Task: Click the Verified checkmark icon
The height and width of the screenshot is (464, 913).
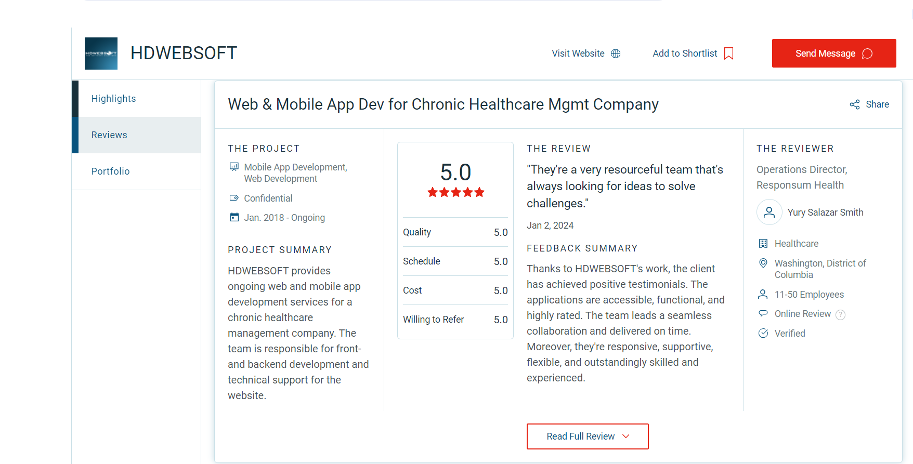Action: [763, 334]
